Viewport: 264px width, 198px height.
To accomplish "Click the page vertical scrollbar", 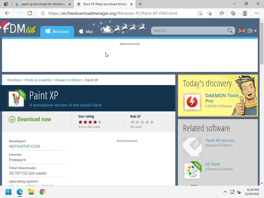I will click(262, 44).
